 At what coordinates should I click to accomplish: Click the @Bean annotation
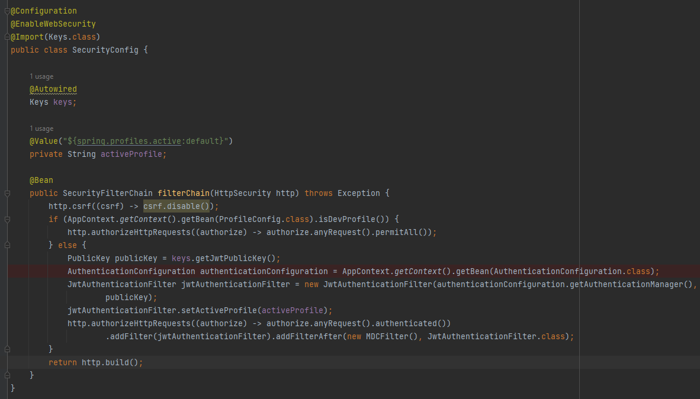pos(40,180)
